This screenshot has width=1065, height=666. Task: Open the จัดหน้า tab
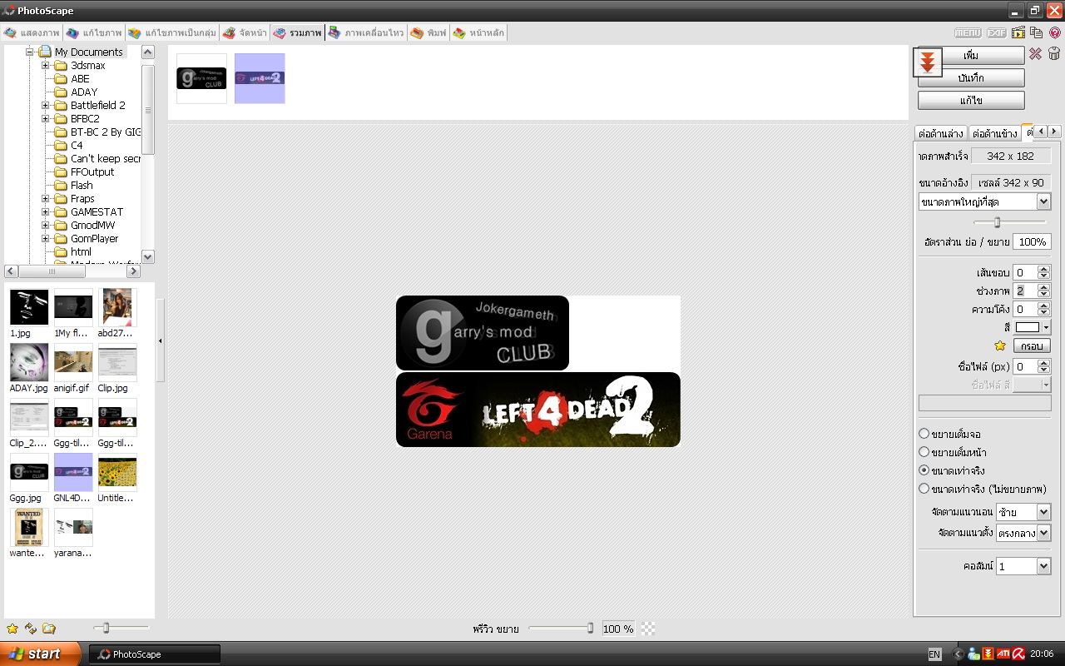click(245, 33)
